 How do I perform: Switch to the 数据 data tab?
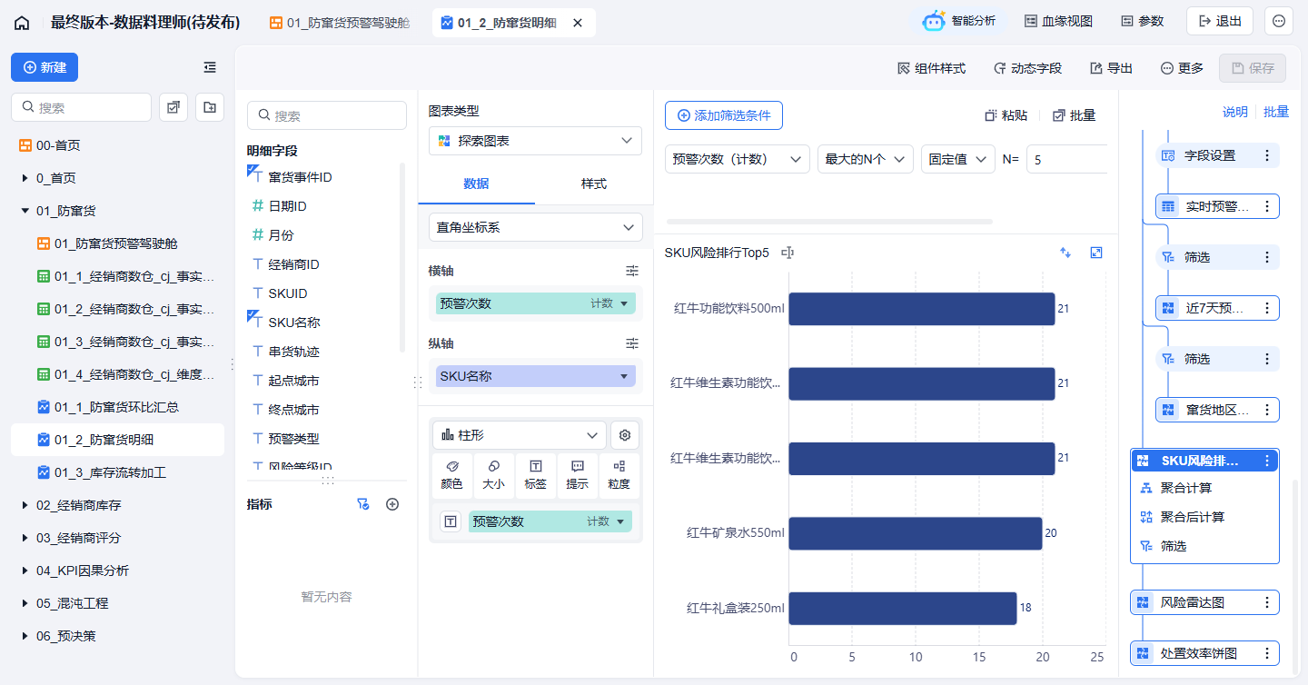[477, 184]
